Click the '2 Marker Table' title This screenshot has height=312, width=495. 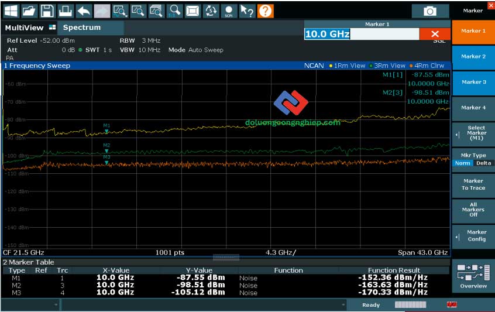29,262
